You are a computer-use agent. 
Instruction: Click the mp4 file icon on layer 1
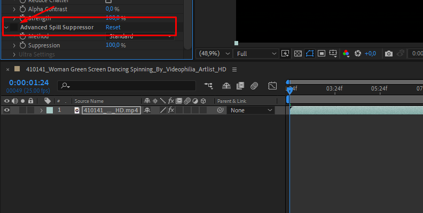point(77,110)
